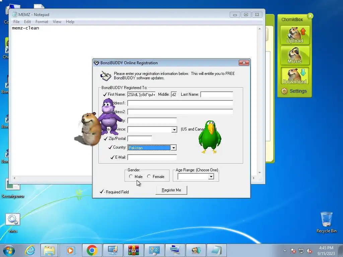Close the BonziBUDDY Online Registration dialog
Image resolution: width=343 pixels, height=257 pixels.
pos(244,63)
